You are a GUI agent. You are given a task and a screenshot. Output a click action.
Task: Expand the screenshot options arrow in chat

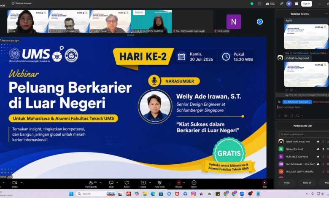(x=302, y=116)
